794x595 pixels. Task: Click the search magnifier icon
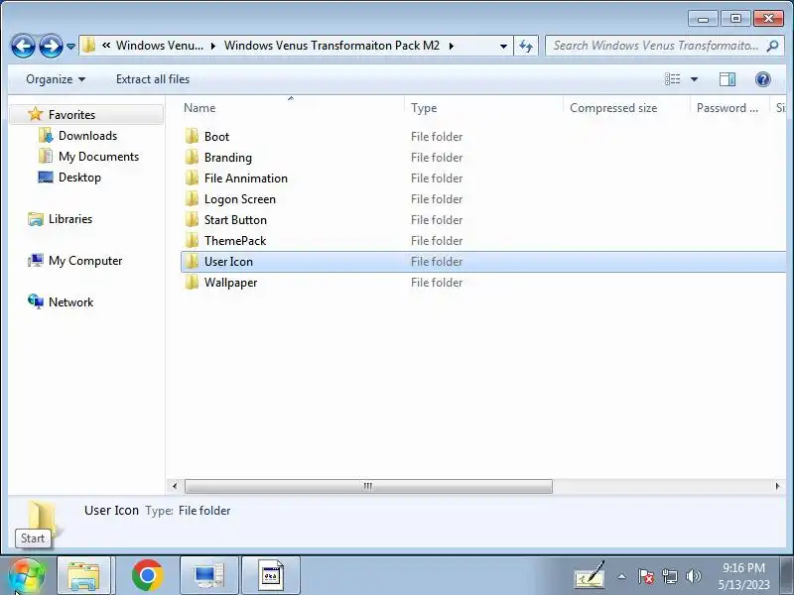[773, 46]
